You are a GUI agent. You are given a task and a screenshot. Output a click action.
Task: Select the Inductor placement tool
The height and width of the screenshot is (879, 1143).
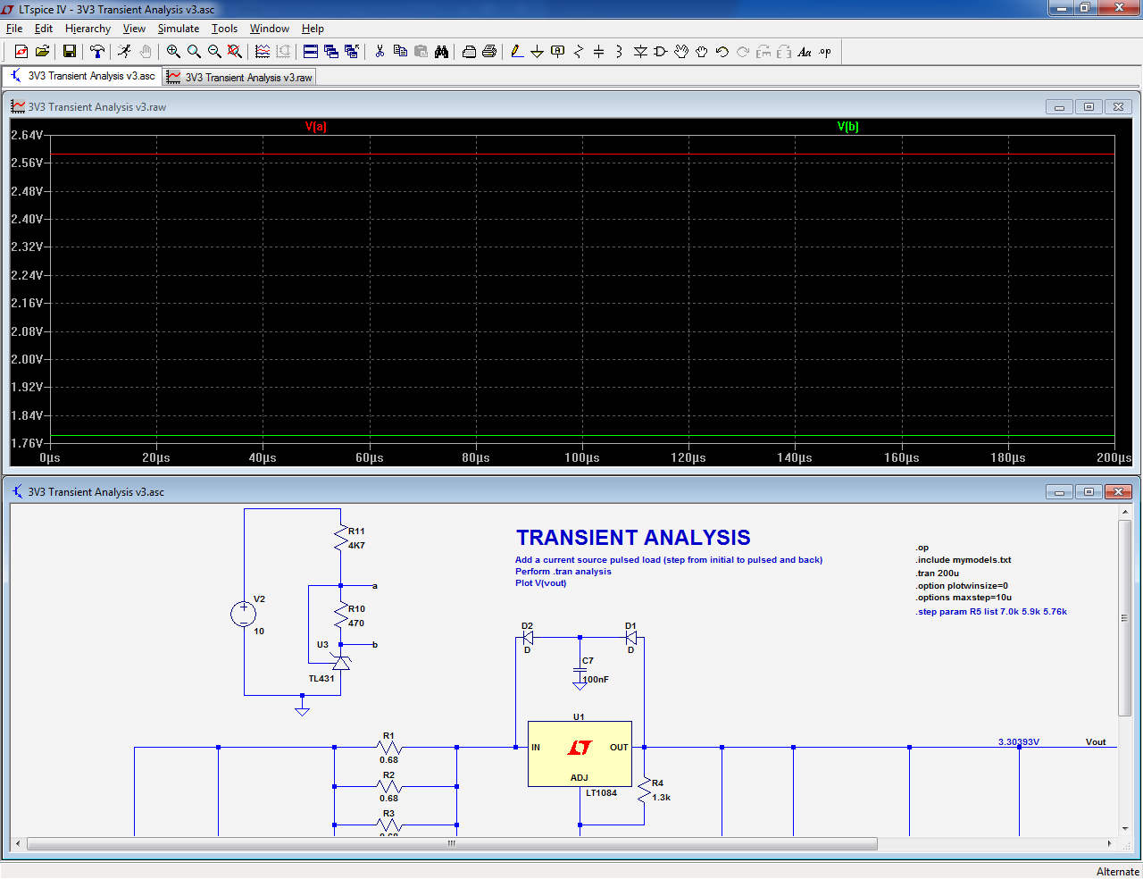[x=619, y=52]
